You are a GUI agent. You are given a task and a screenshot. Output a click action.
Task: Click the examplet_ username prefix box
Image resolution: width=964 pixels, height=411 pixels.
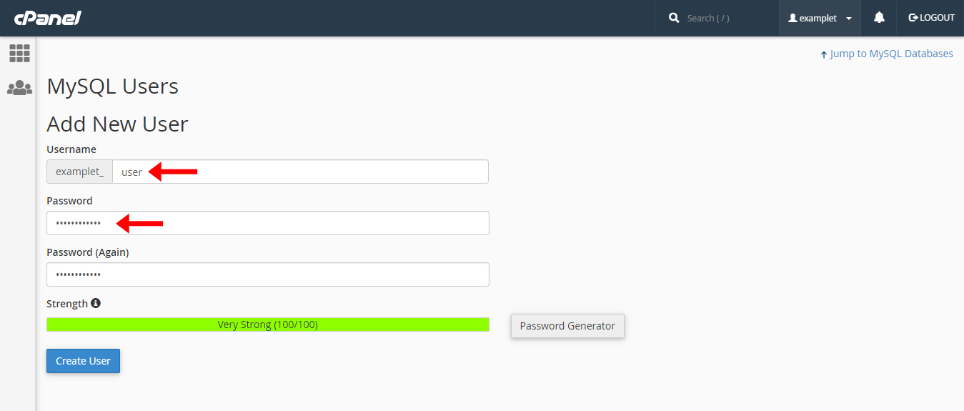point(79,172)
